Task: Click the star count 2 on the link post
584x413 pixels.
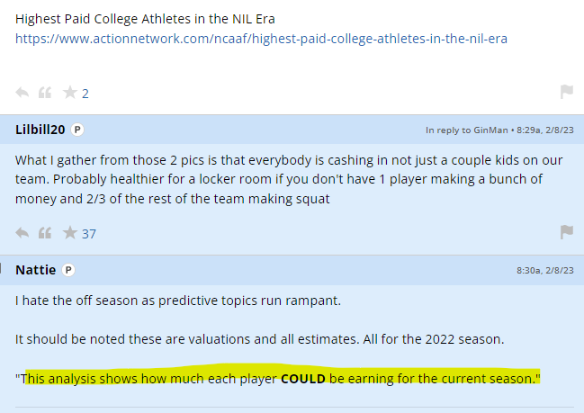Action: (x=85, y=94)
